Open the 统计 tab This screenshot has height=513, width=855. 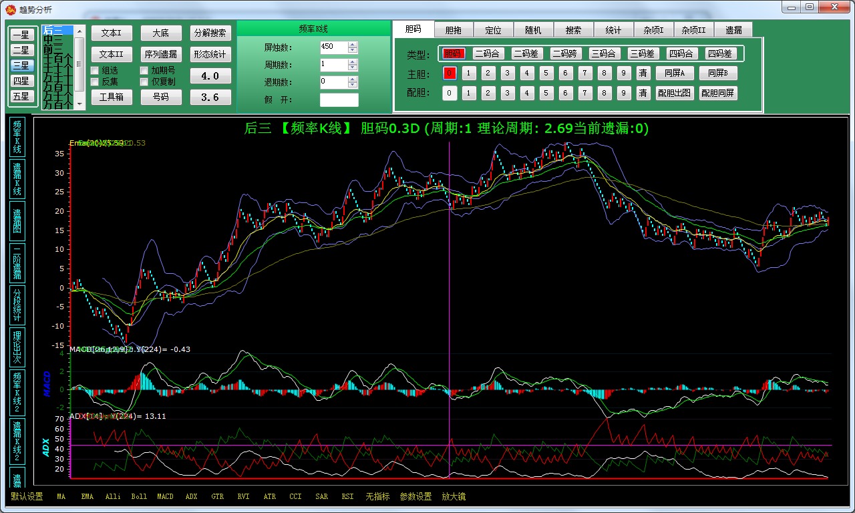coord(613,30)
